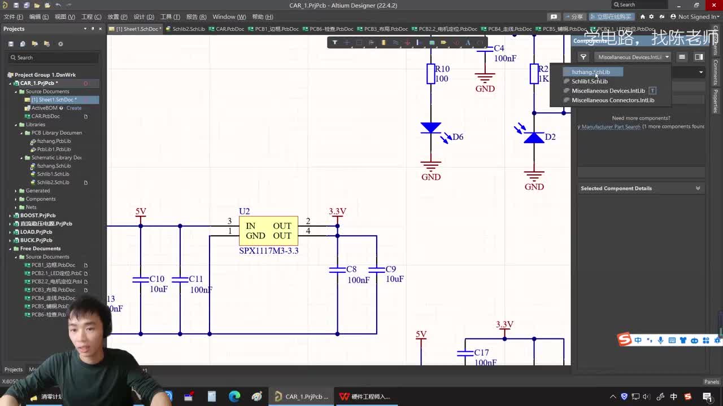Switch to the Projects tab at panel bottom
Image resolution: width=723 pixels, height=406 pixels.
tap(14, 370)
